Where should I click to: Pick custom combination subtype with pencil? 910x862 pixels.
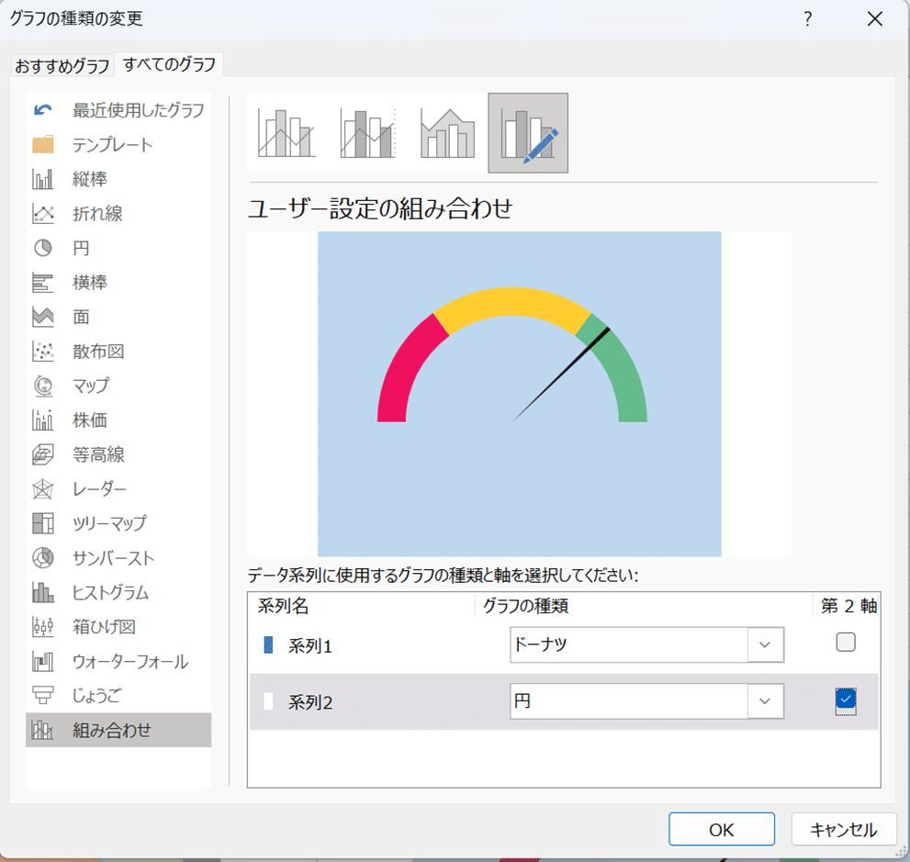coord(528,133)
